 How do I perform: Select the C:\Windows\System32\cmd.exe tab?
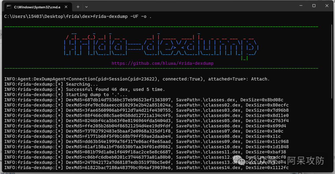pos(38,7)
